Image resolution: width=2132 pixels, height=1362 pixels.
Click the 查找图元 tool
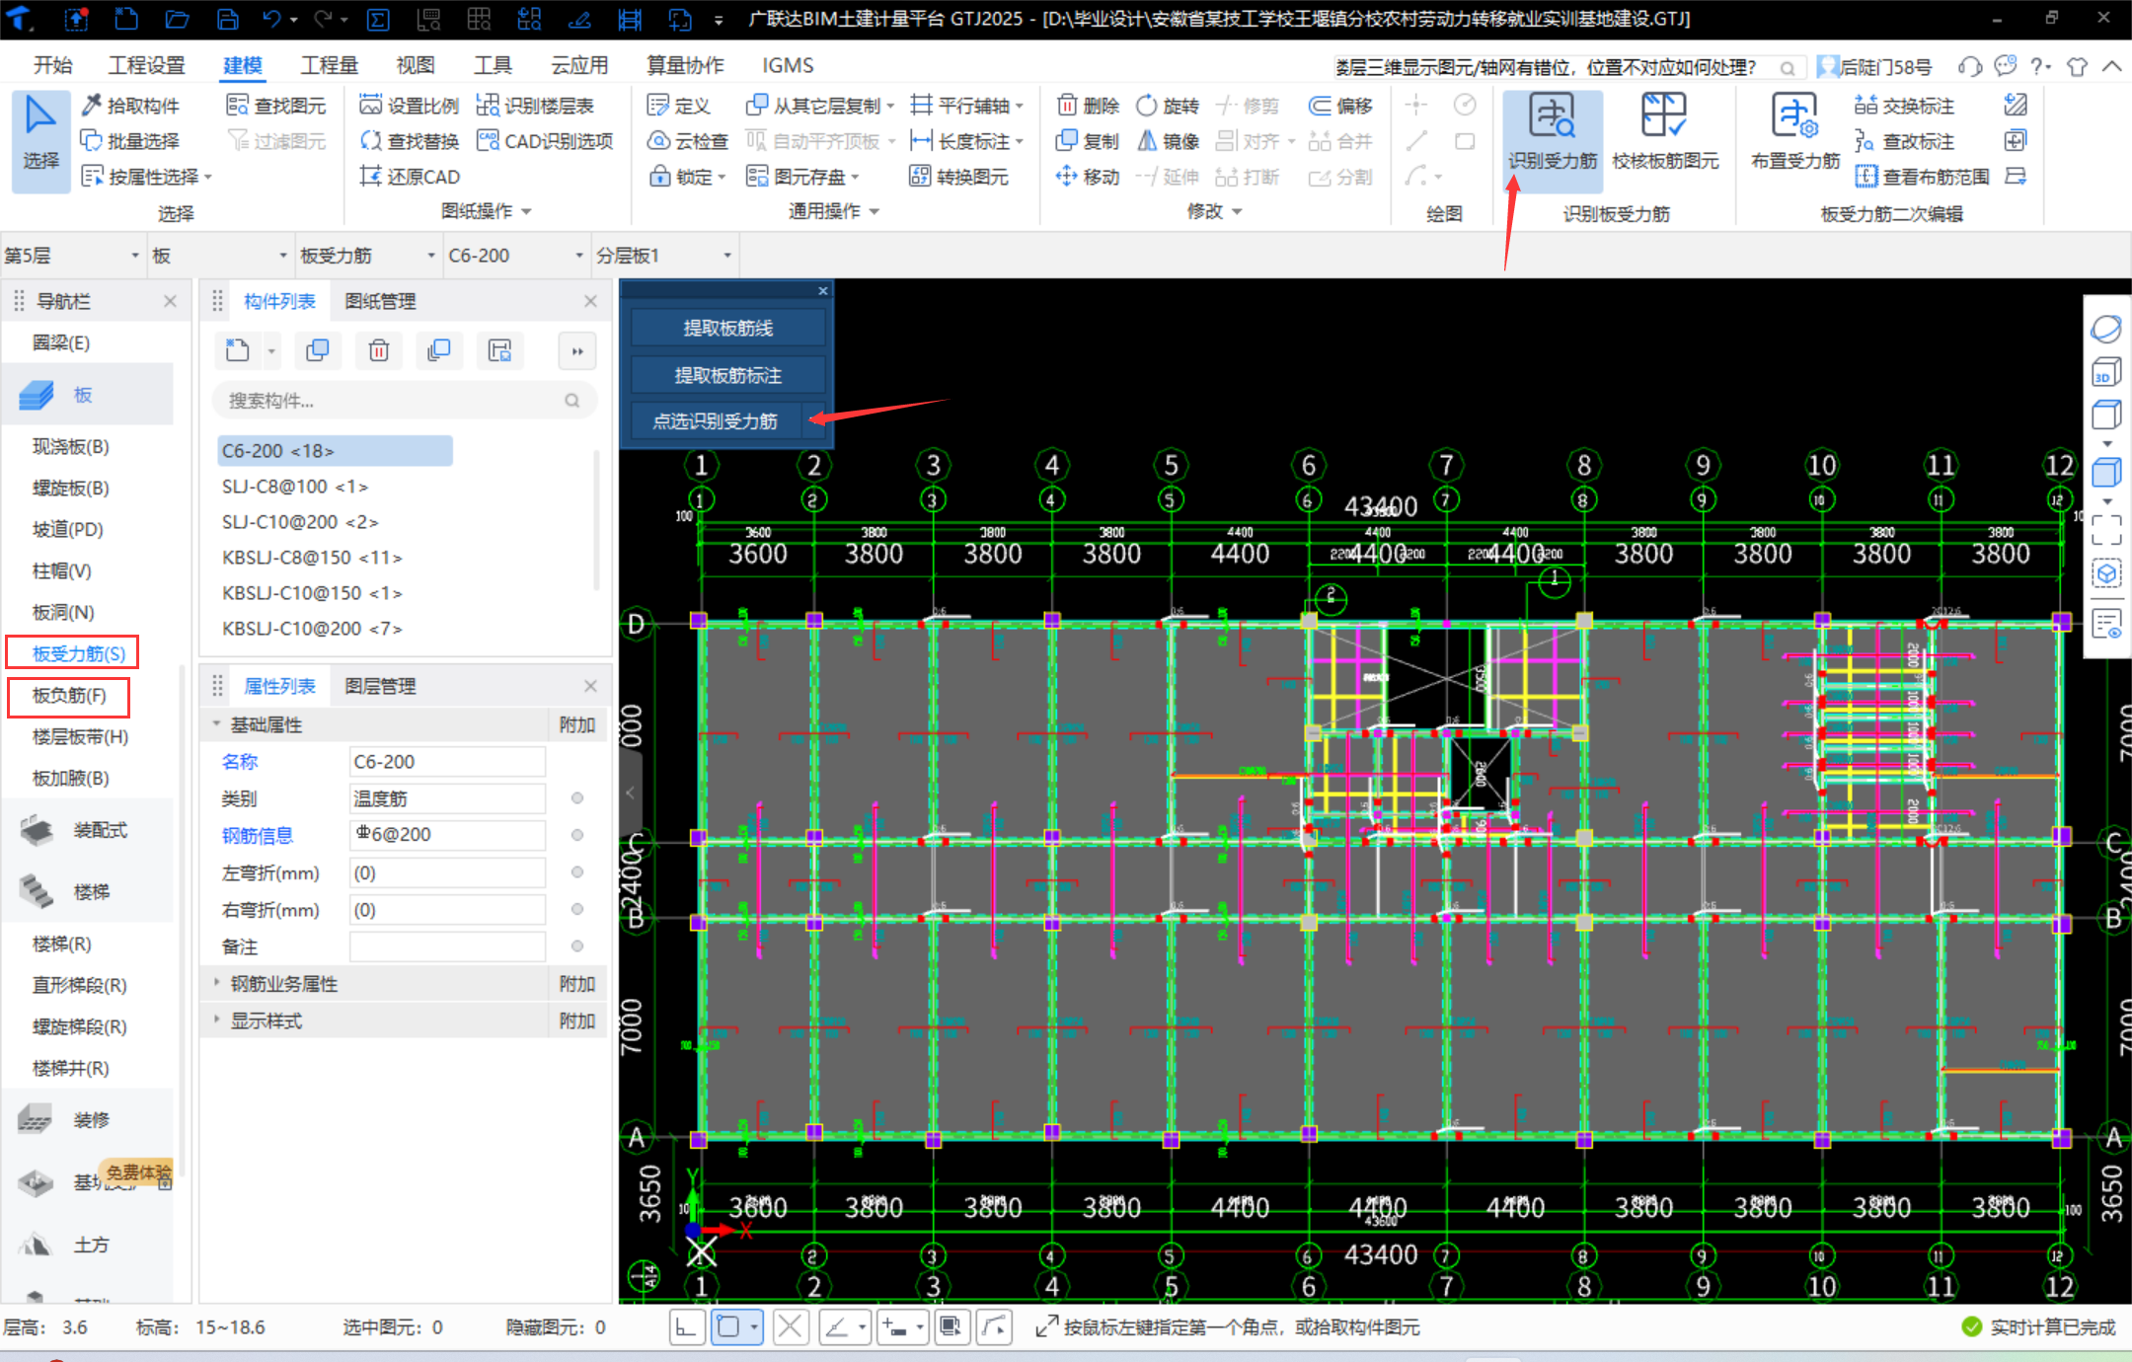(x=276, y=106)
